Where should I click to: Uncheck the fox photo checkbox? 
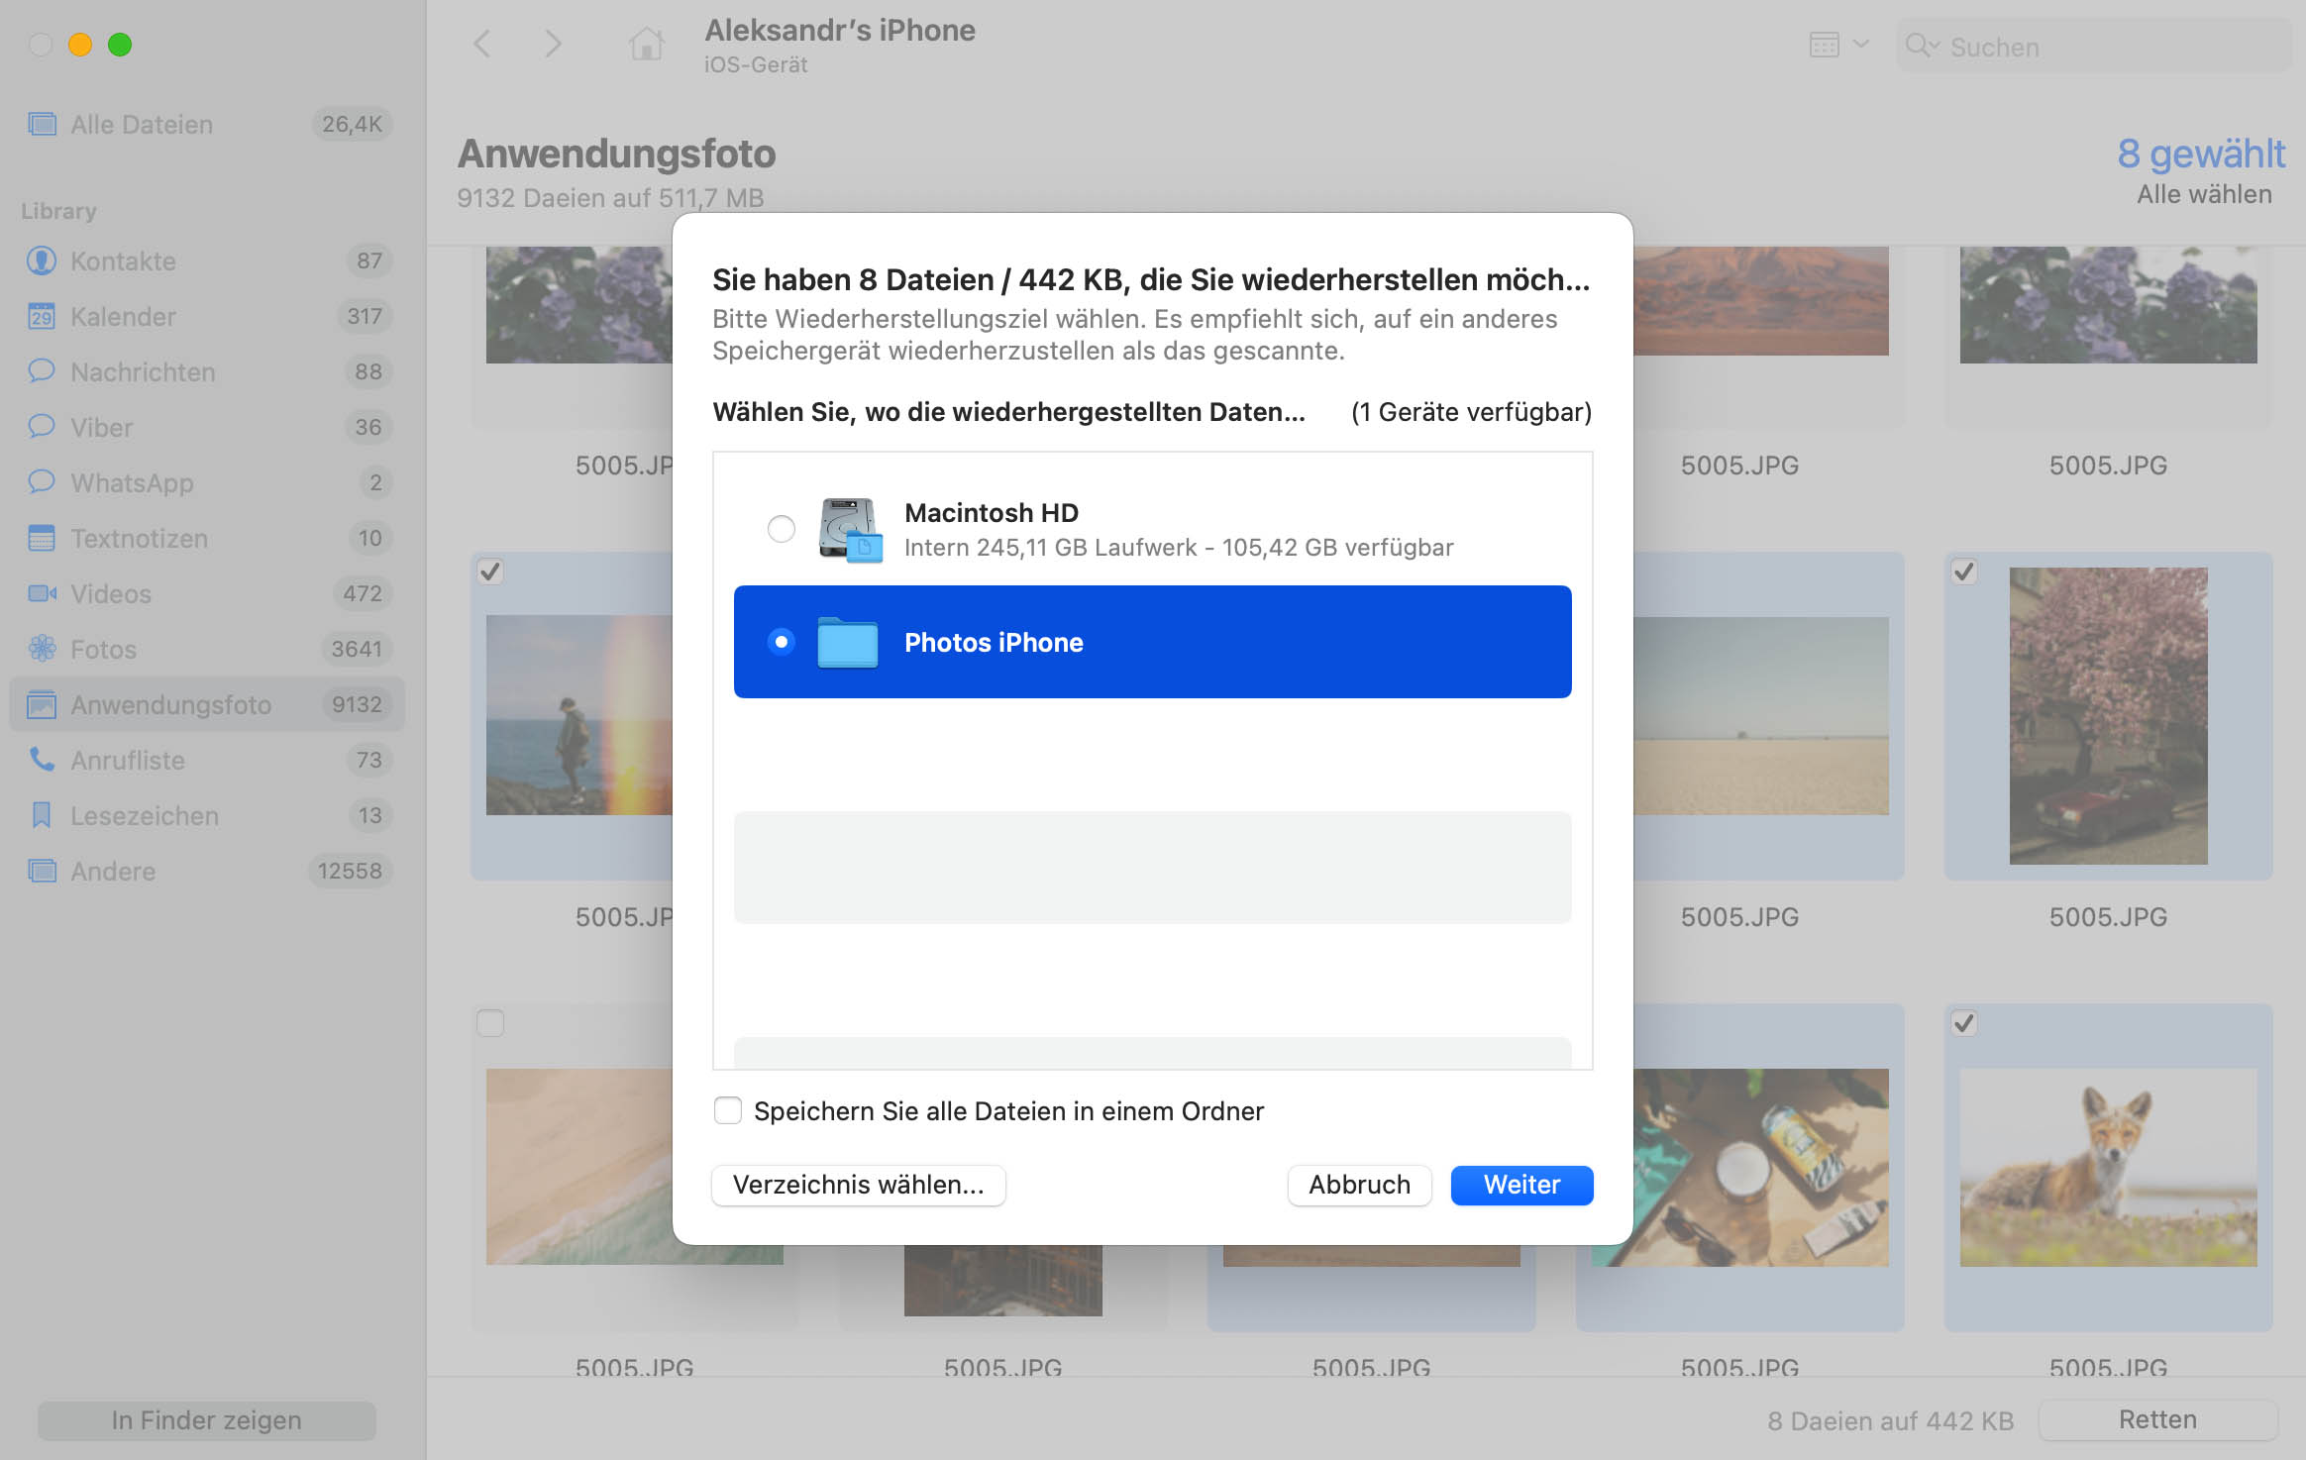(x=1964, y=1023)
